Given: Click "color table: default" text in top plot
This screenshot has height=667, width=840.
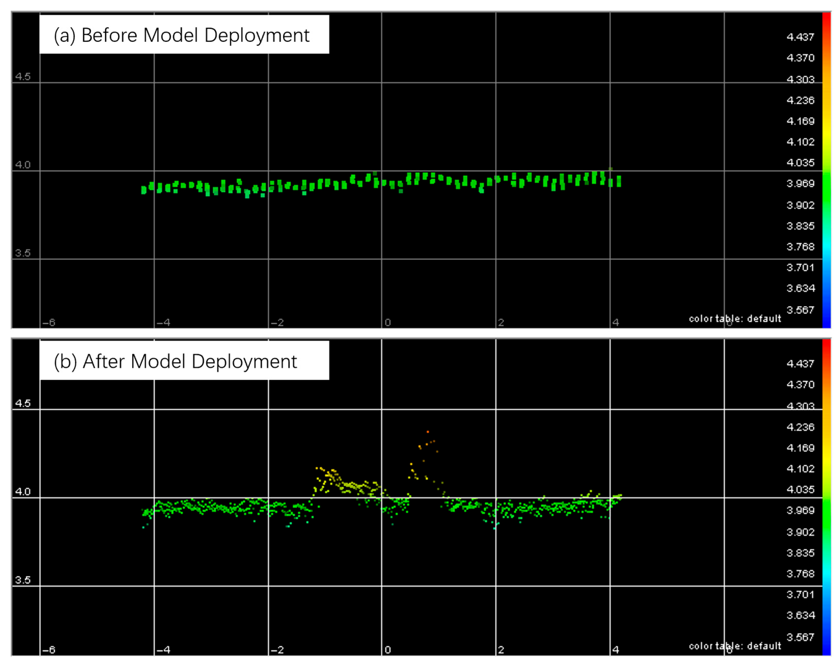Looking at the screenshot, I should click(x=735, y=319).
